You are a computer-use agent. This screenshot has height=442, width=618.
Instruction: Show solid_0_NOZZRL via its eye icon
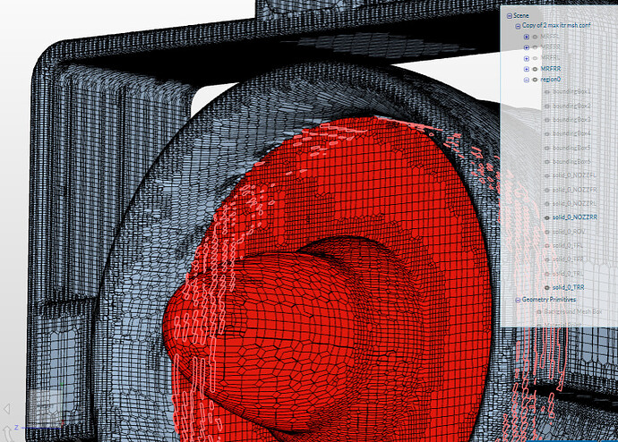547,204
